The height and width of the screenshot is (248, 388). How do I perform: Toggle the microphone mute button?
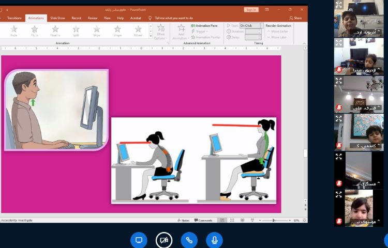tap(214, 240)
